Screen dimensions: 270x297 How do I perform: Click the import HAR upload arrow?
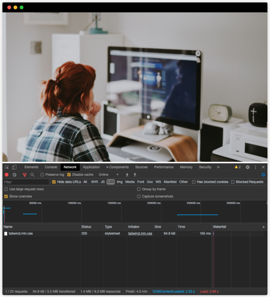point(127,175)
